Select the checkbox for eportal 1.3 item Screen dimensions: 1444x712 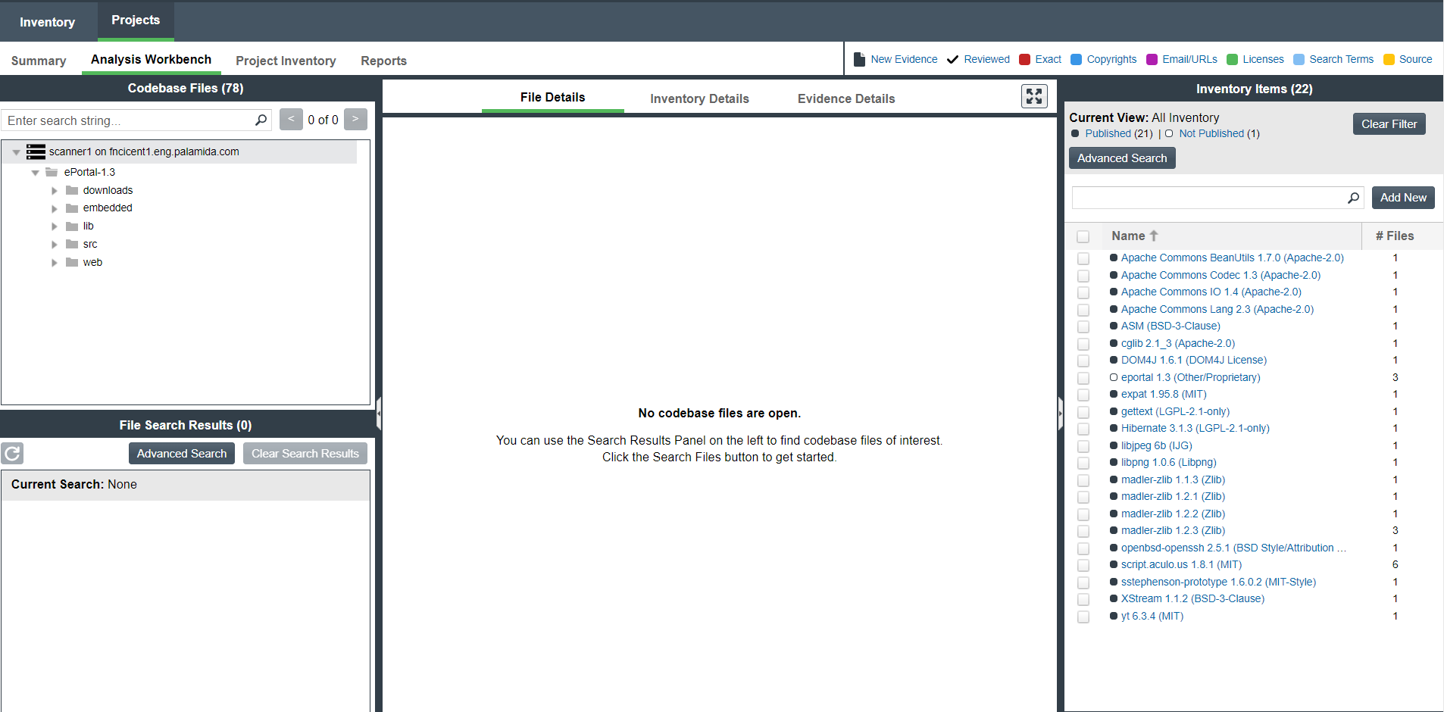pos(1083,378)
